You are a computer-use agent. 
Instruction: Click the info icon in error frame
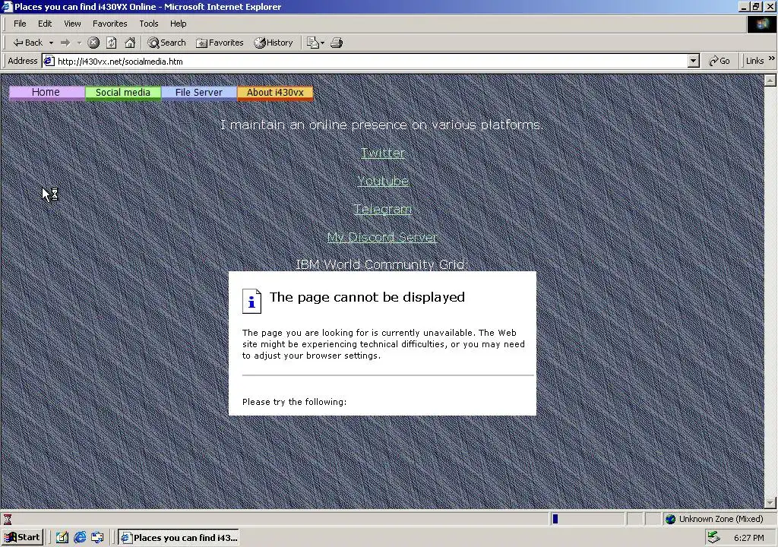coord(251,301)
